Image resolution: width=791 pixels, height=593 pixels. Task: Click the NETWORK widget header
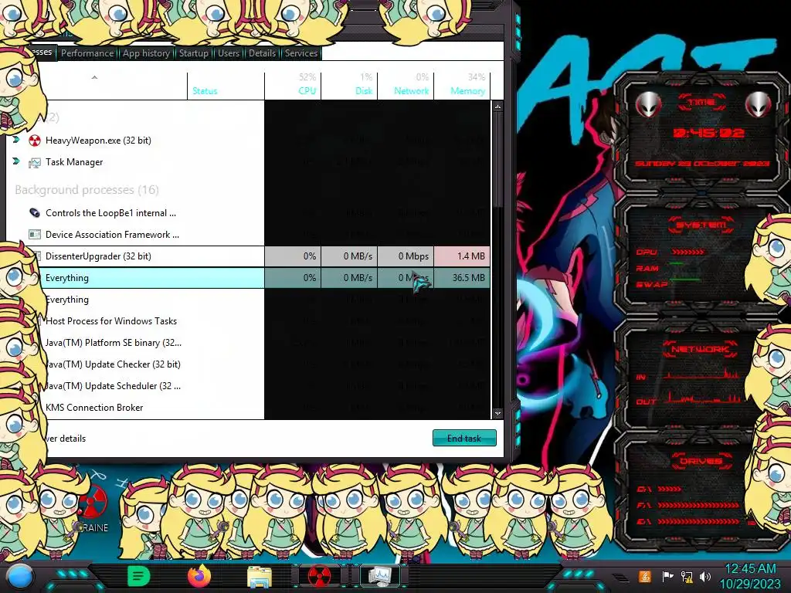pyautogui.click(x=700, y=349)
